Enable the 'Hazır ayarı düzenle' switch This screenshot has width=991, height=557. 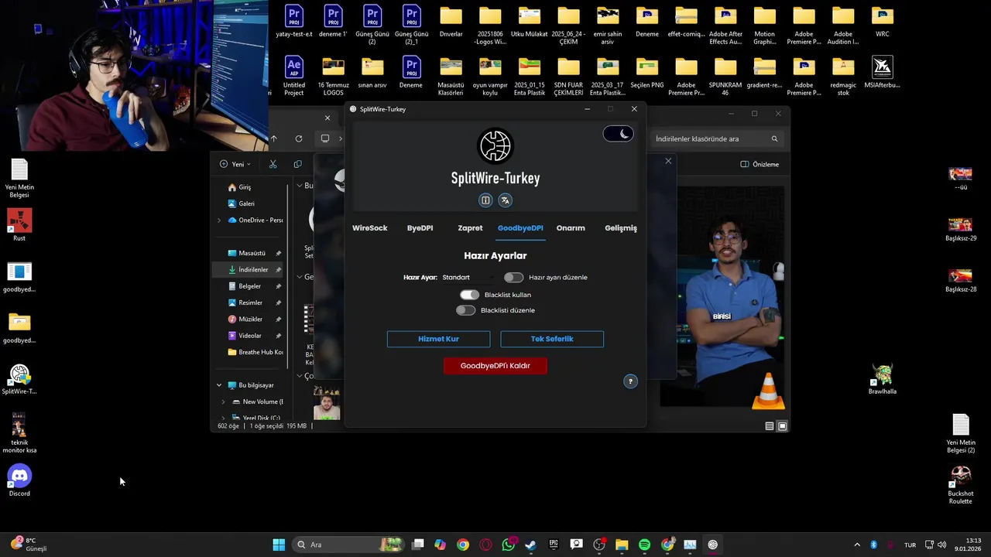513,277
